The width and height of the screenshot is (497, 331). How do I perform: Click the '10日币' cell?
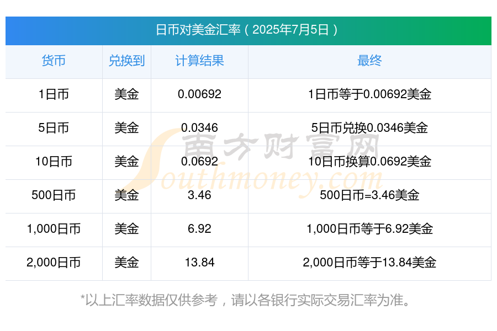click(54, 162)
